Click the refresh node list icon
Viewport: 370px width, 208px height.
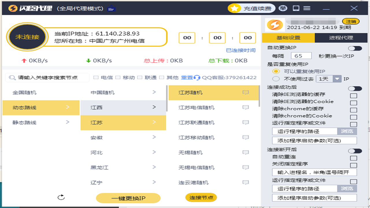(x=61, y=197)
